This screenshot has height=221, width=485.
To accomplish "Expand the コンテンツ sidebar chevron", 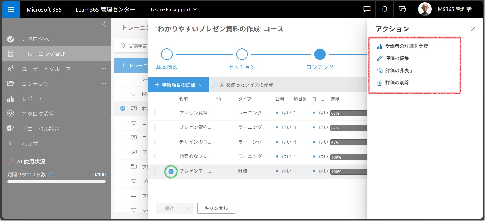I will click(x=104, y=84).
